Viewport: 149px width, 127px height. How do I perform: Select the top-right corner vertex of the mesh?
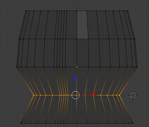click(x=128, y=11)
